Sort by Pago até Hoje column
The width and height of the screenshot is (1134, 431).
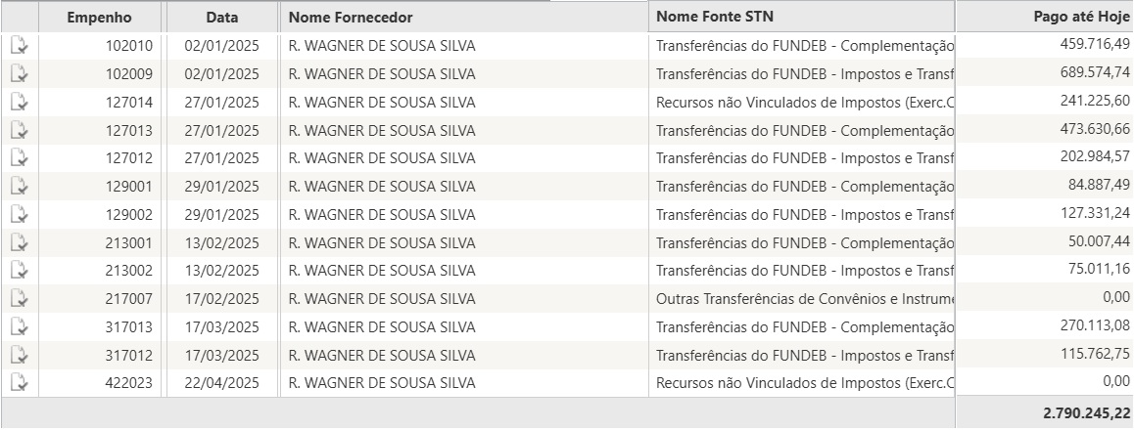1081,17
